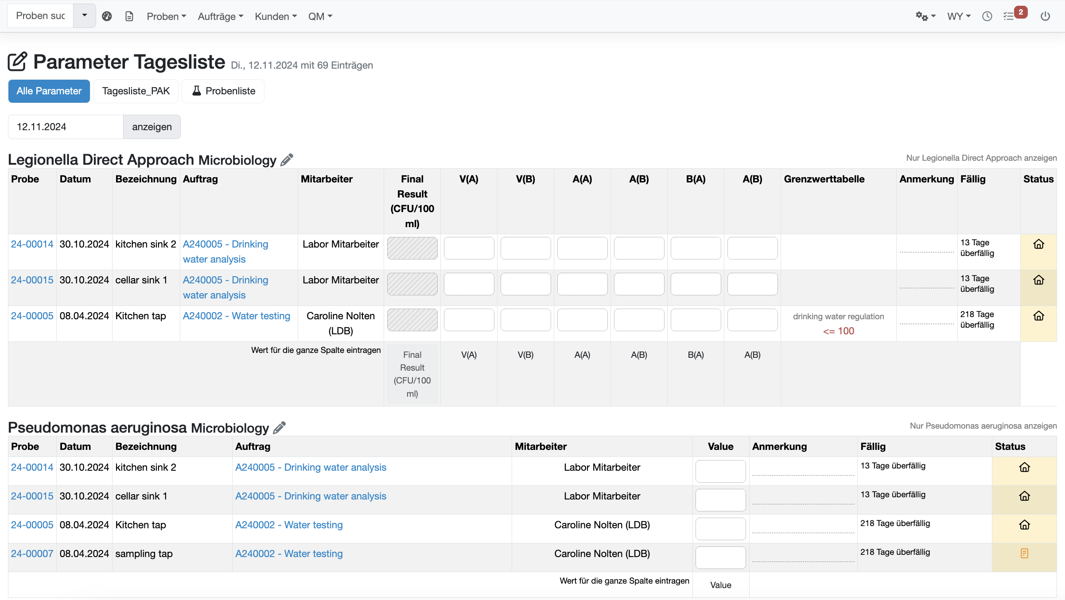This screenshot has height=600, width=1065.
Task: Open the Probenliste tab
Action: pyautogui.click(x=223, y=91)
